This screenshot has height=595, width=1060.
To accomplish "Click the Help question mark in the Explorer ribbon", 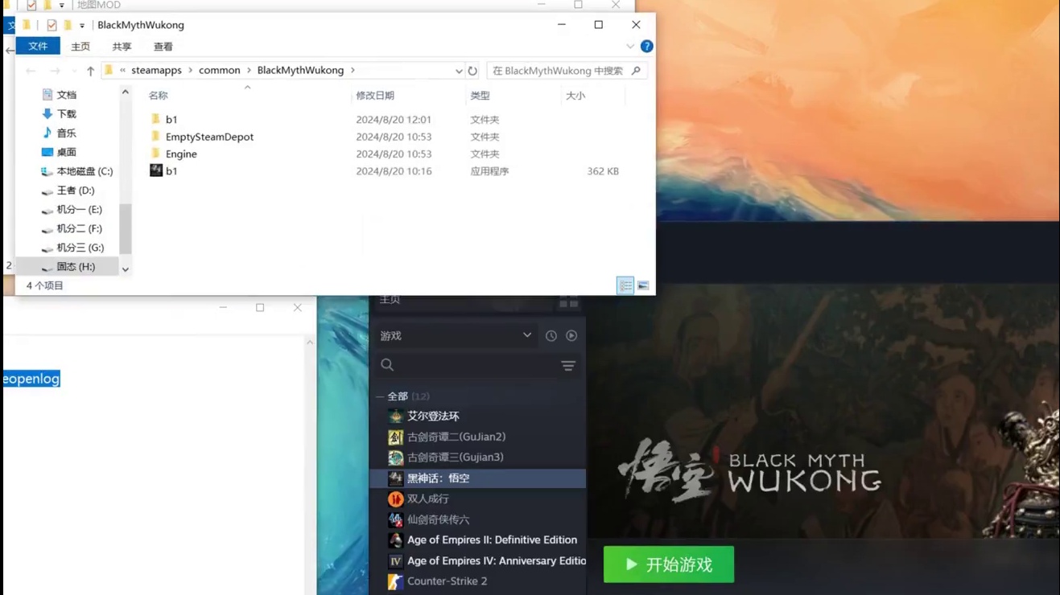I will pos(646,46).
